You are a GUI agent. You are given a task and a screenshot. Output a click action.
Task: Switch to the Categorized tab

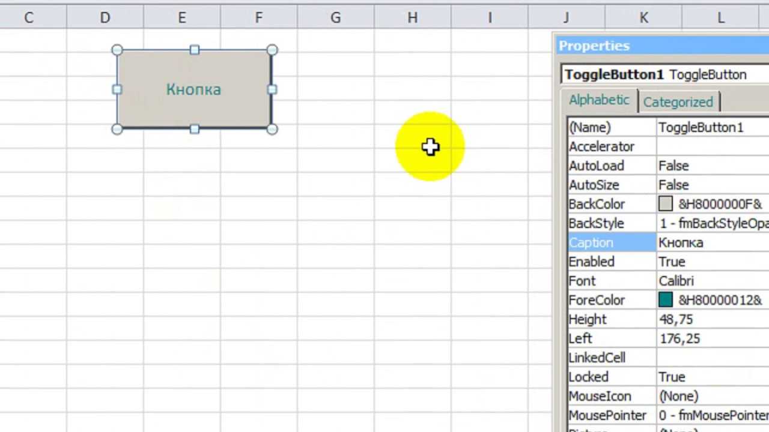pyautogui.click(x=678, y=102)
